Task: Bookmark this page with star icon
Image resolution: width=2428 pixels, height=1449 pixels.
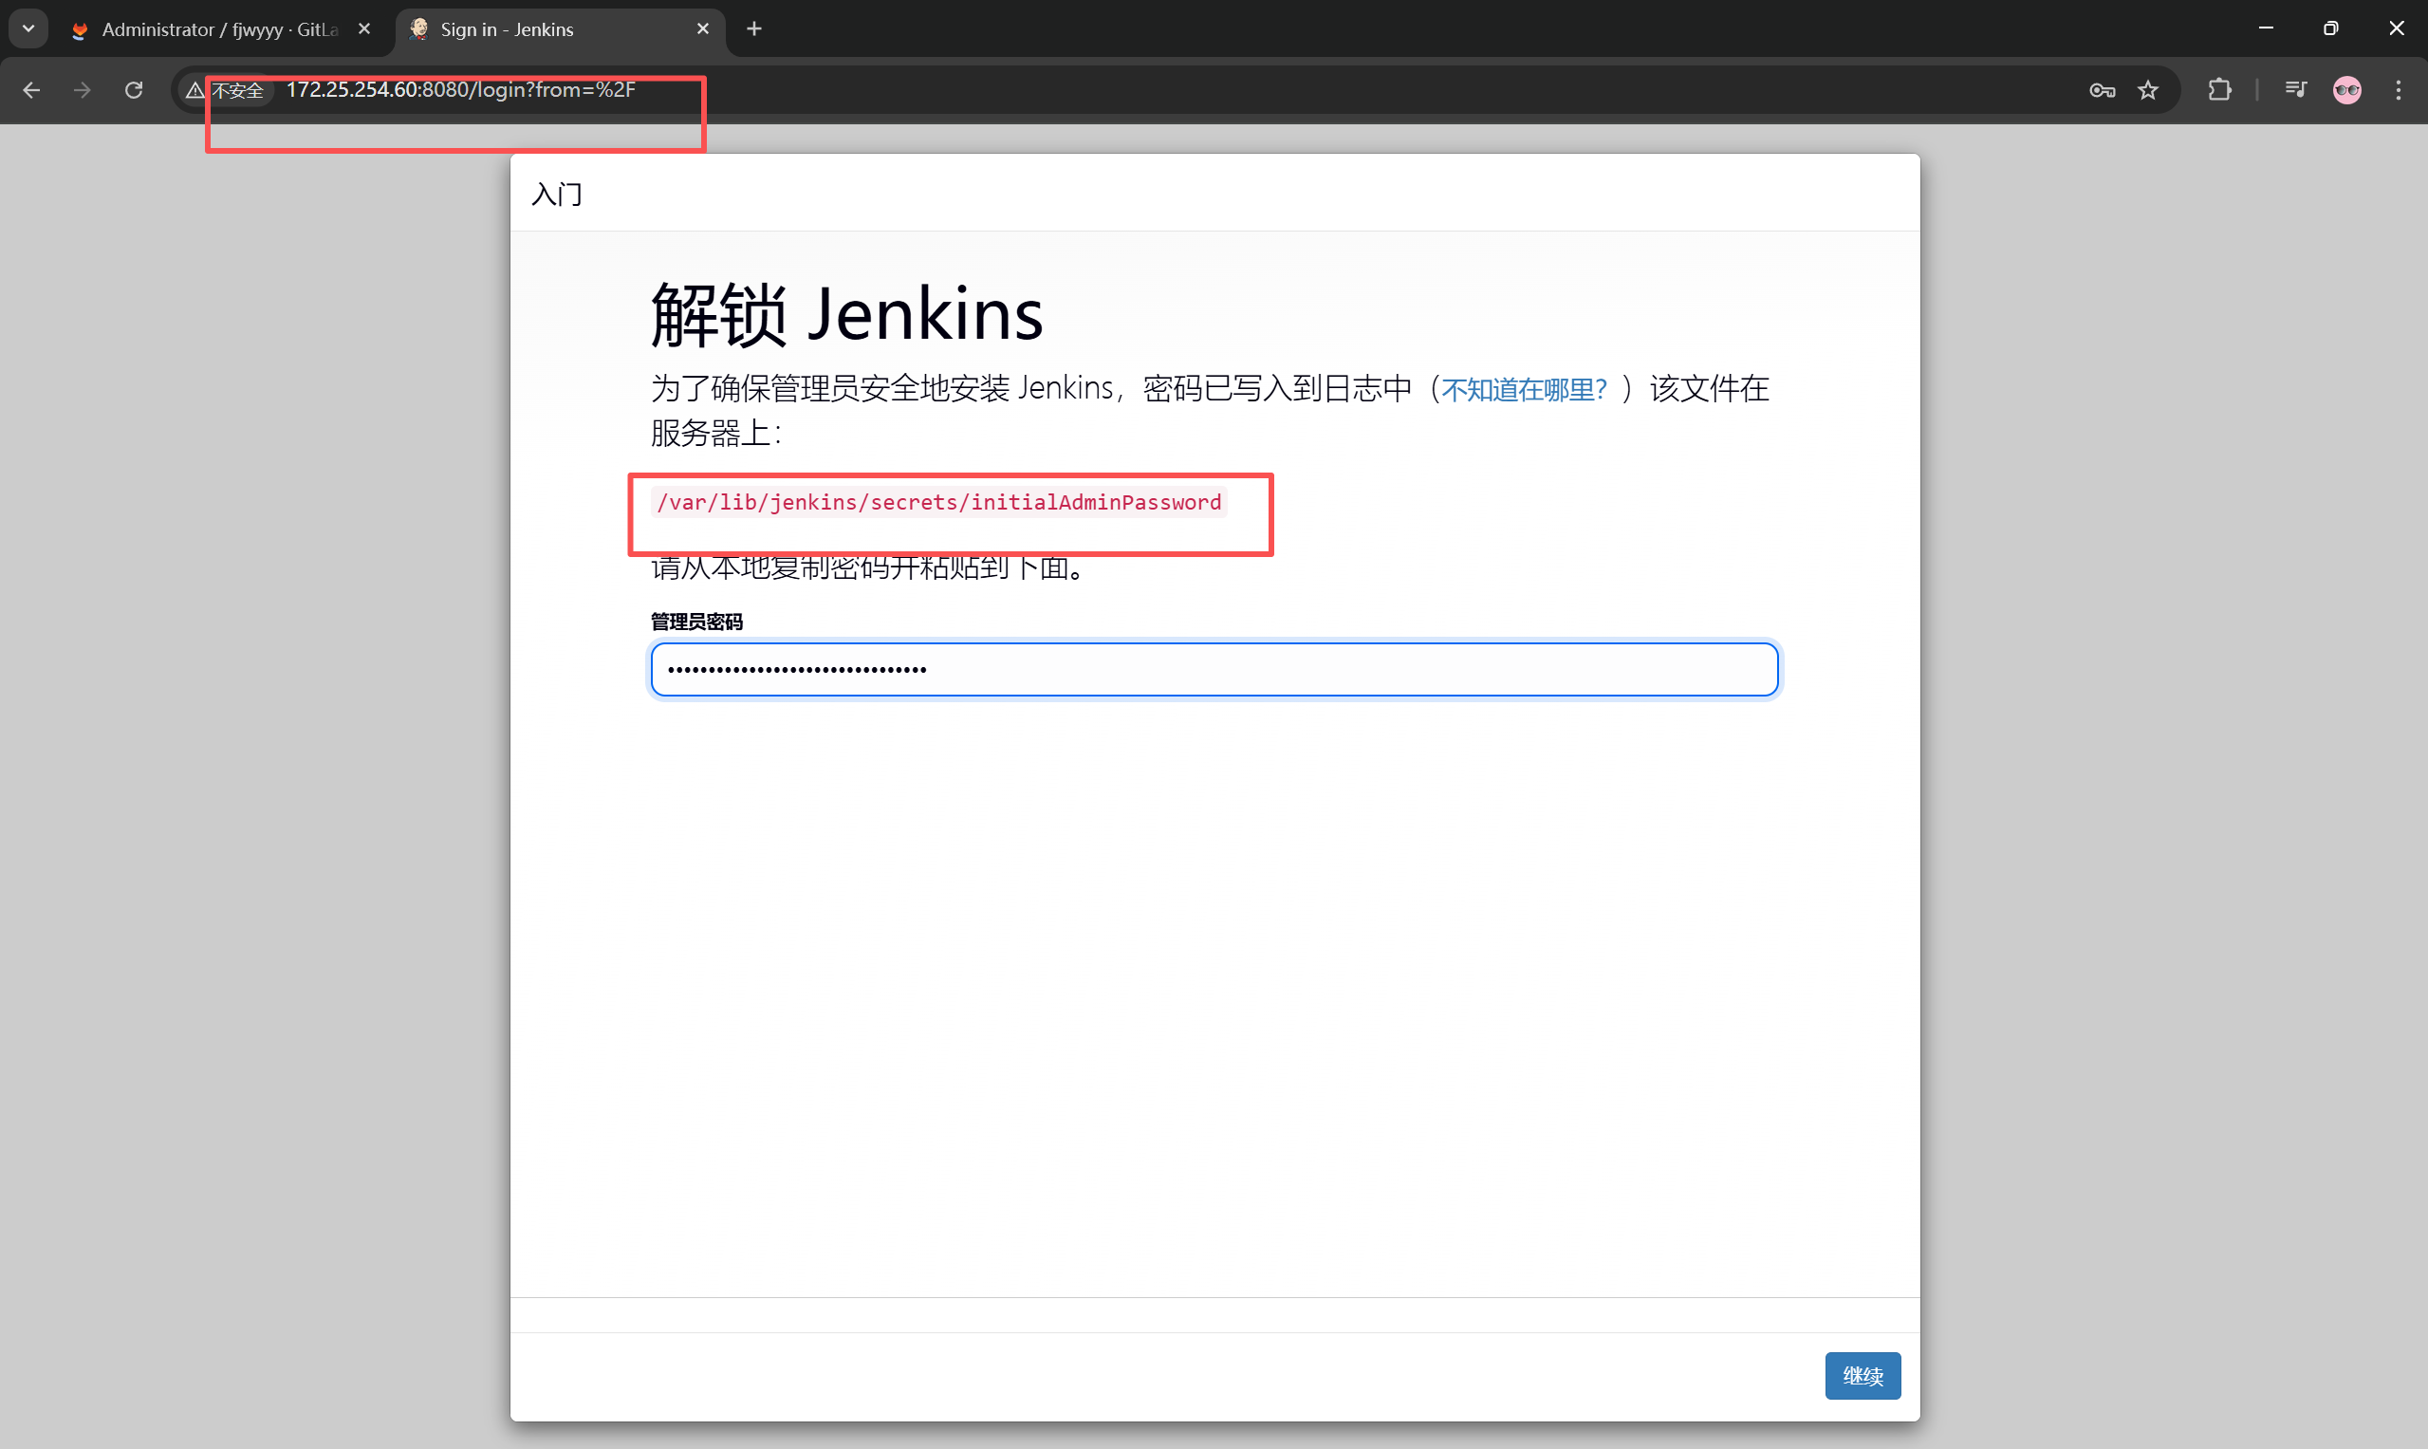Action: pyautogui.click(x=2148, y=91)
